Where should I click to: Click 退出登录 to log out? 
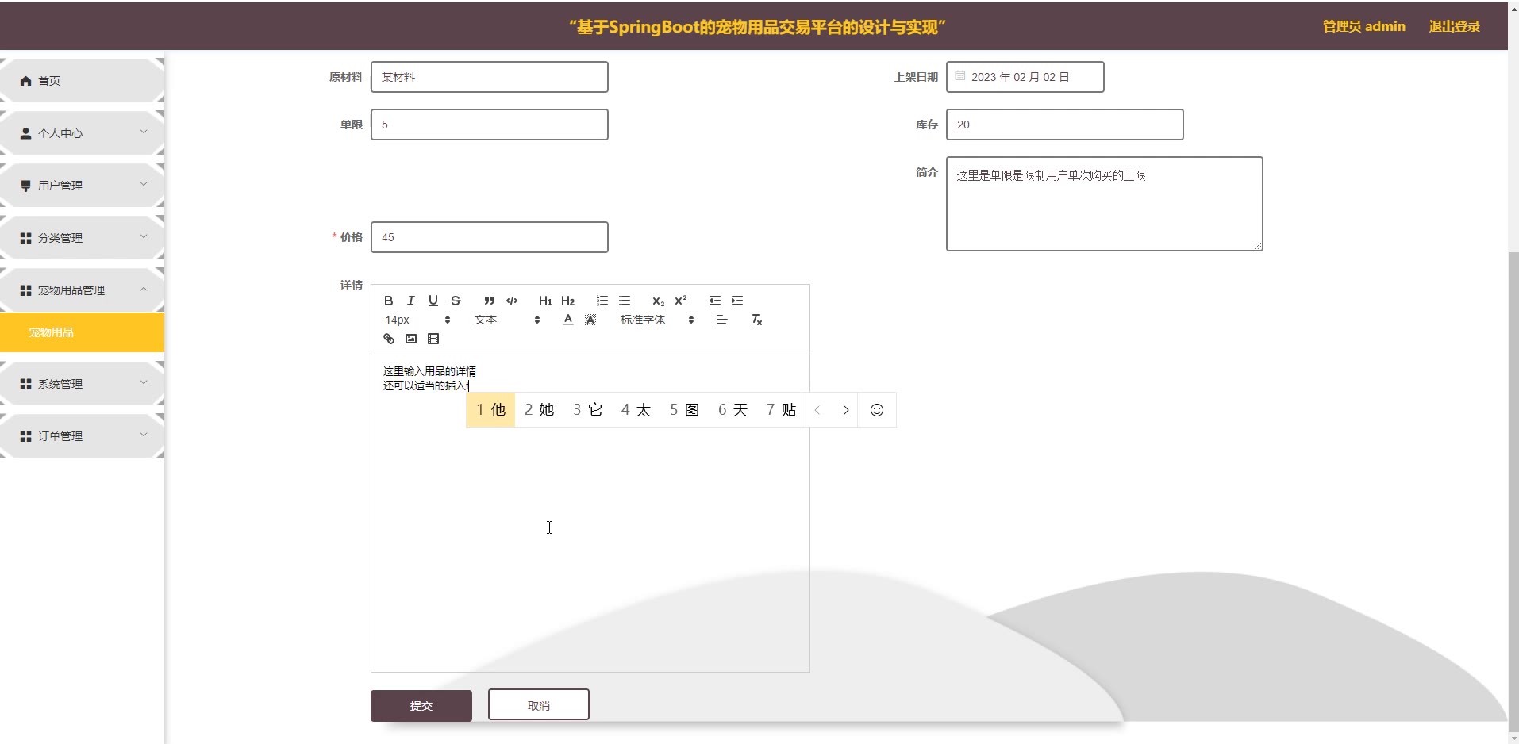pyautogui.click(x=1454, y=26)
